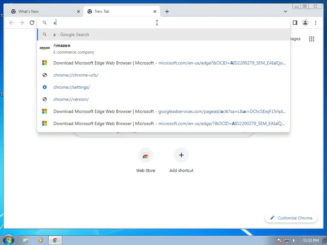Click the volume speaker tray icon
Screen dimensions: 327x245
click(x=294, y=241)
